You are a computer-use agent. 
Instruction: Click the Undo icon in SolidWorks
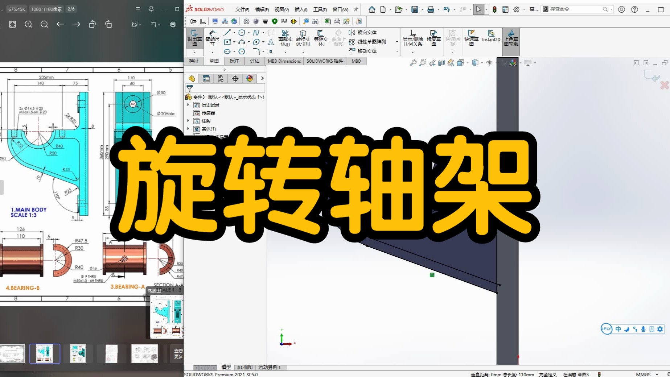[447, 9]
